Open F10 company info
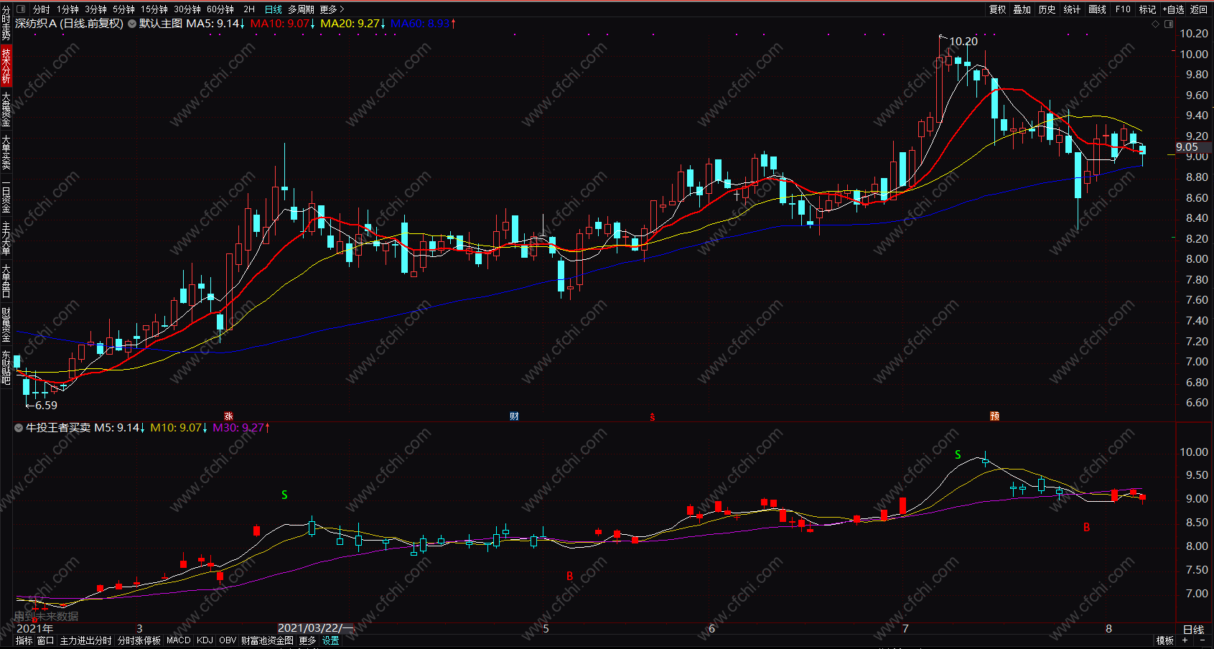The width and height of the screenshot is (1214, 649). 1123,9
